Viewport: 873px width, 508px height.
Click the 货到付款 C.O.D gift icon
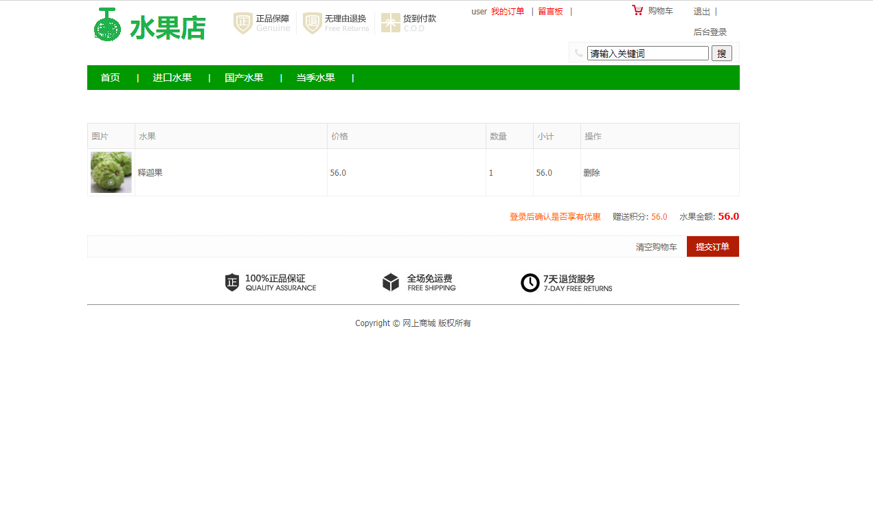coord(391,23)
